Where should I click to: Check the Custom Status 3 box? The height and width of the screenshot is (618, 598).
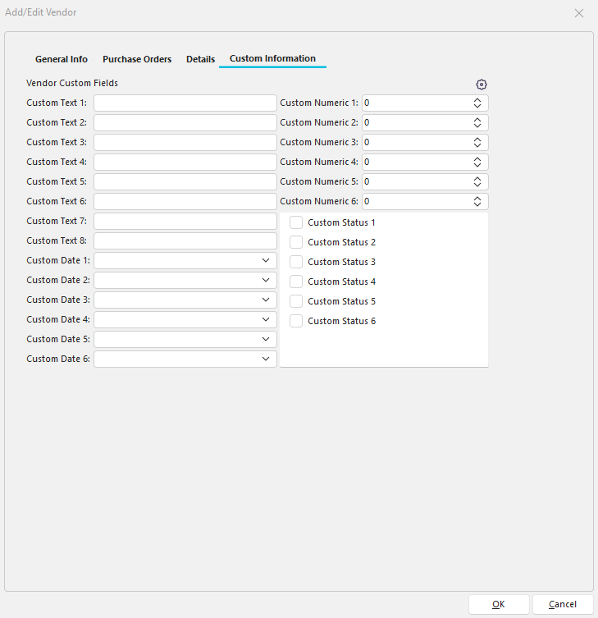296,262
